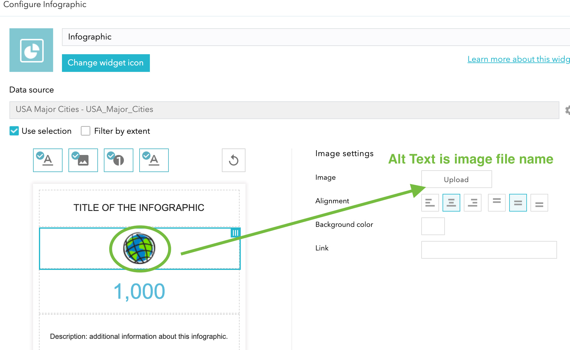Click the vertical divider/column icon
This screenshot has height=350, width=570.
click(236, 232)
